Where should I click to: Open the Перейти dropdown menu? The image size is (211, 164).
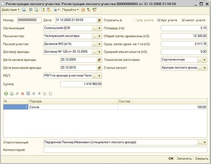70,10
